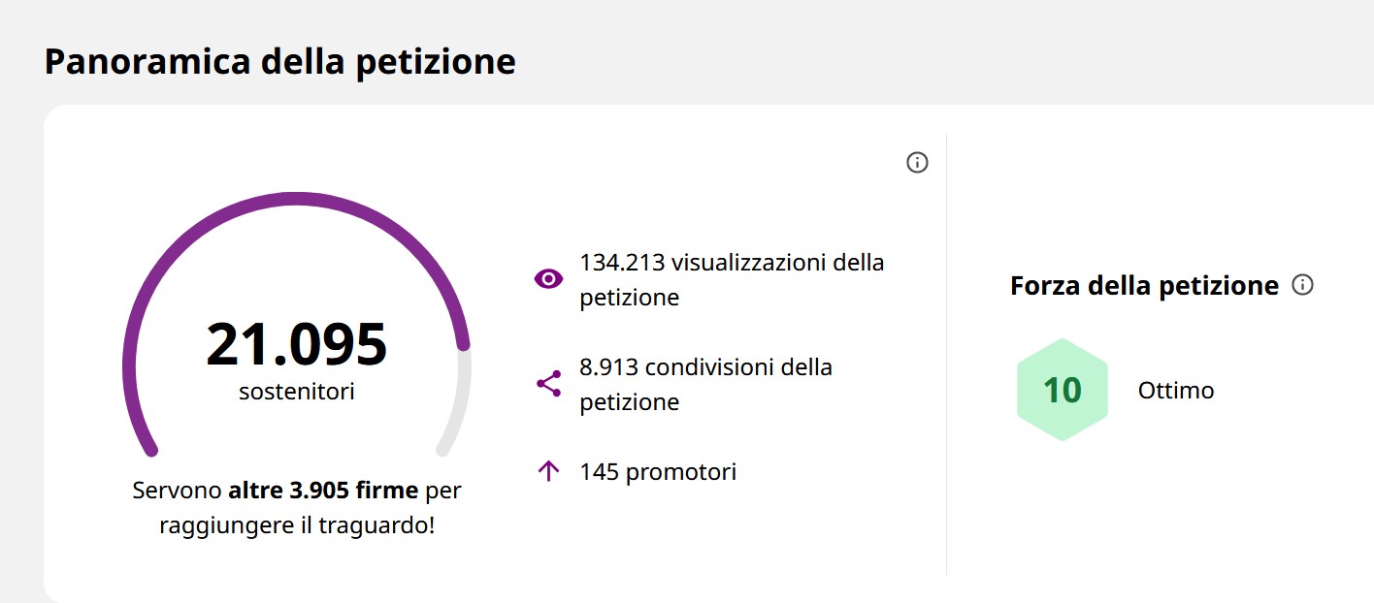Image resolution: width=1374 pixels, height=603 pixels.
Task: Select the 8.913 condivisioni della petizione text
Action: click(706, 384)
